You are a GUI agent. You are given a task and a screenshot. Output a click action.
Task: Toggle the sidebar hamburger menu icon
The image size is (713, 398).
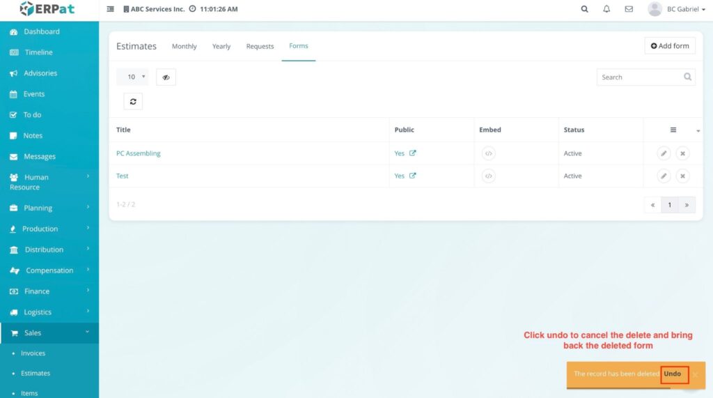(111, 9)
